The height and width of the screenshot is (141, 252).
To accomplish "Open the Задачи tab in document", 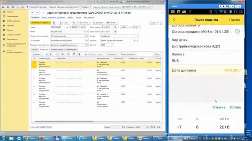I will (34, 50).
